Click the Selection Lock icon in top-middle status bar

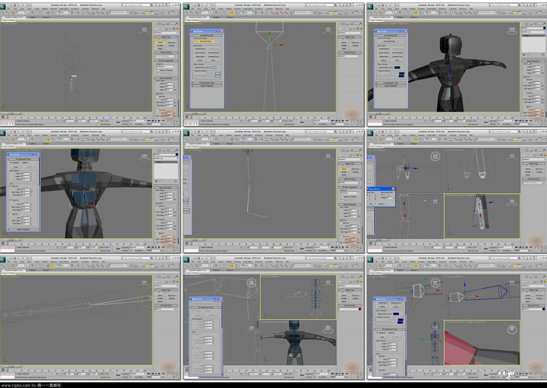[x=241, y=121]
